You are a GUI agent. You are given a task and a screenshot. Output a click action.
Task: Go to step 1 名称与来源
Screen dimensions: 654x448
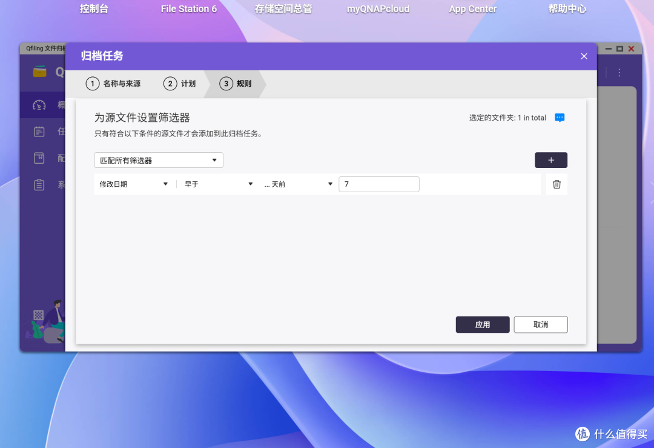coord(113,84)
